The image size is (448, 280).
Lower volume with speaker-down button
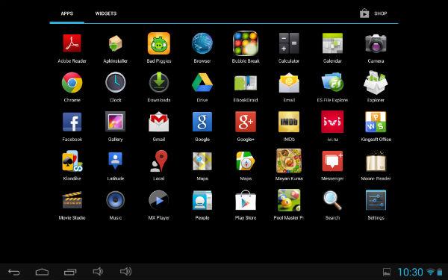click(x=98, y=271)
